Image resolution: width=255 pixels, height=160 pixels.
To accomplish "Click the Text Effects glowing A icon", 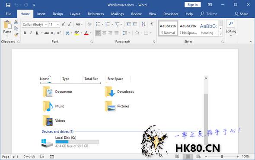I will pyautogui.click(x=67, y=33).
